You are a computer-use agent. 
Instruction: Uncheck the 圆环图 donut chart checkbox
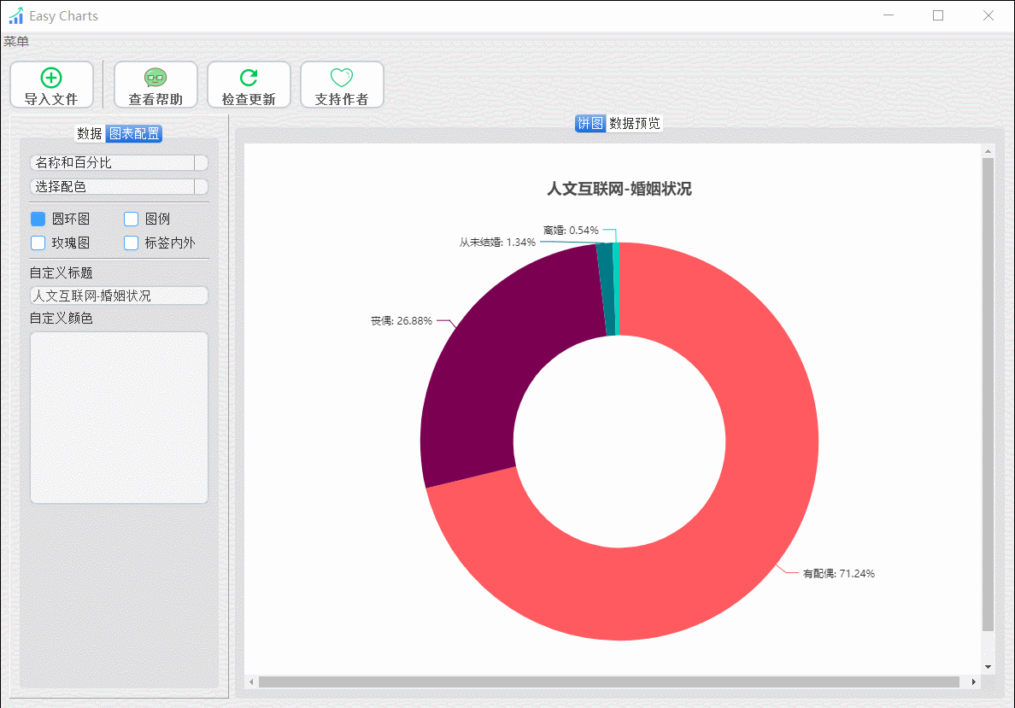[38, 219]
